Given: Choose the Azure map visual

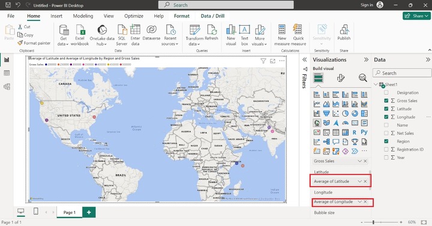Looking at the screenshot, I should (x=335, y=123).
